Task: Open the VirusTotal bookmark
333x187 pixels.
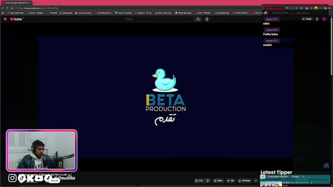Action: click(x=52, y=13)
